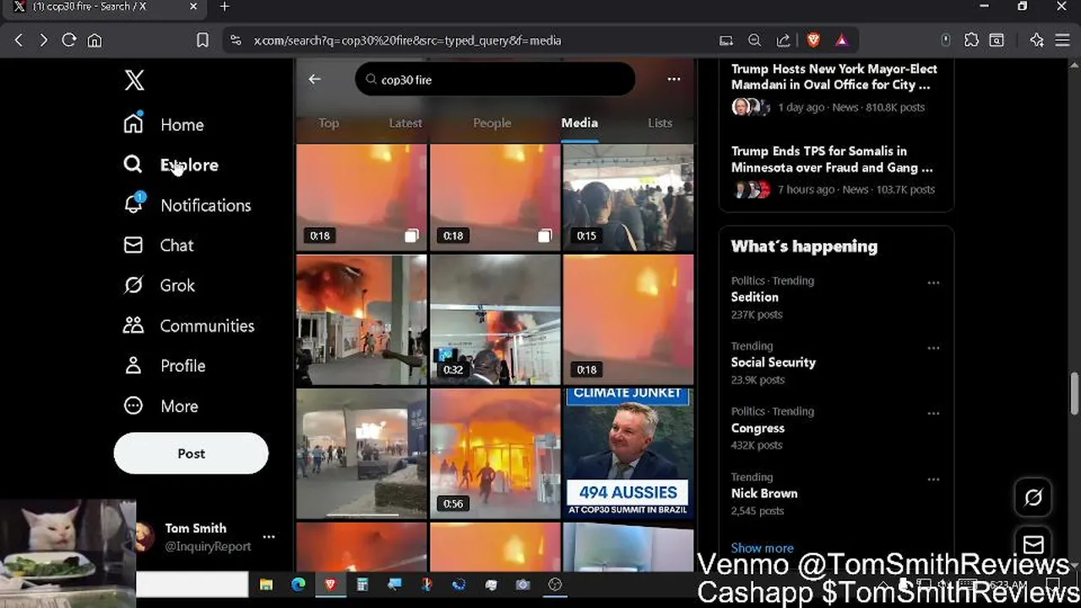The image size is (1081, 608).
Task: Open File Explorer from the taskbar
Action: tap(266, 584)
